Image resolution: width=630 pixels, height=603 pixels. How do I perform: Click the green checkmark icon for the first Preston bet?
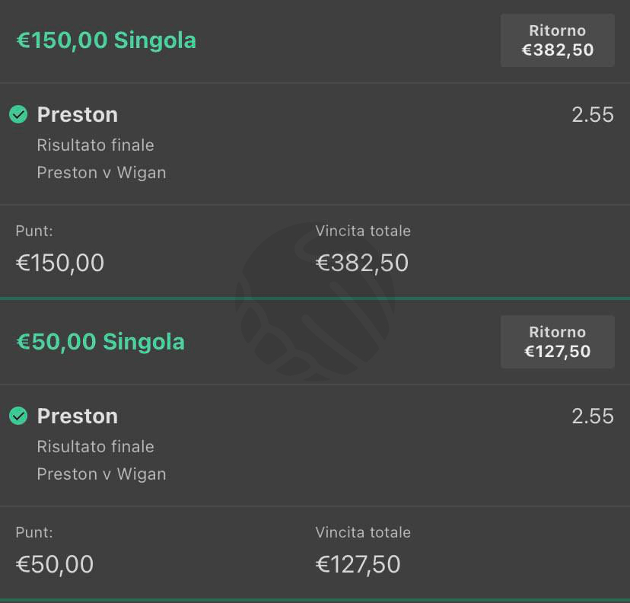[x=18, y=114]
